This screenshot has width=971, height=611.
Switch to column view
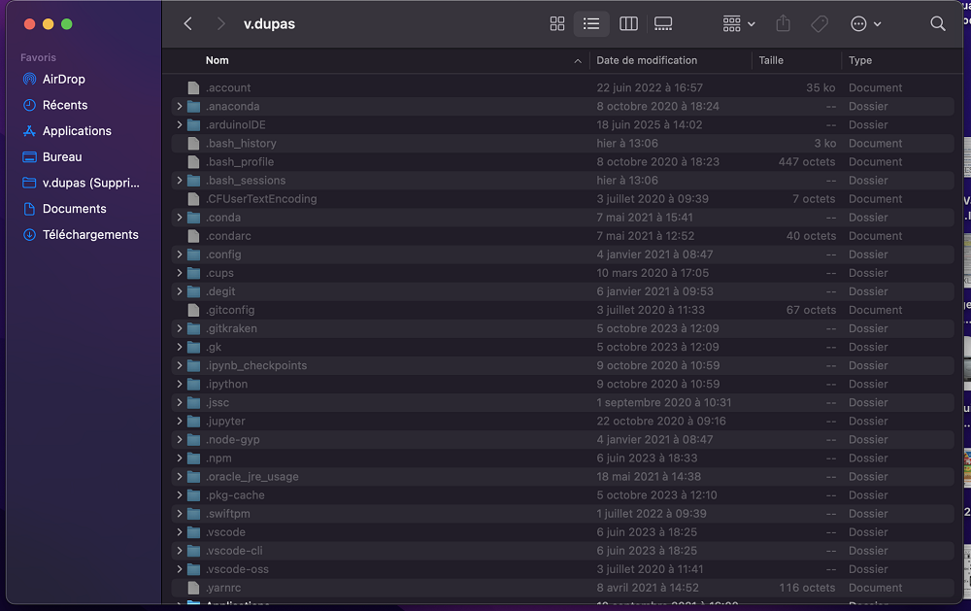click(628, 24)
